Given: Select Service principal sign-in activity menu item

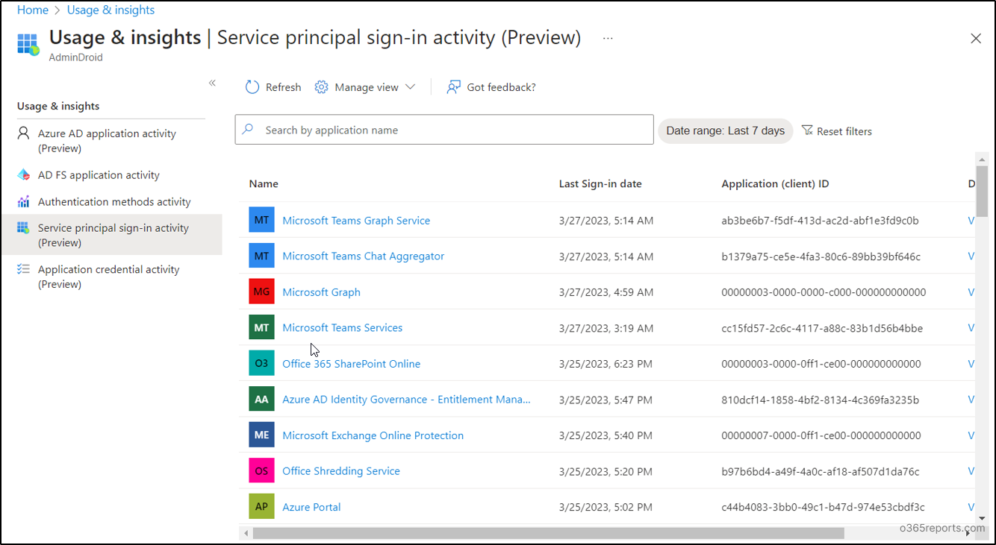Looking at the screenshot, I should [111, 235].
